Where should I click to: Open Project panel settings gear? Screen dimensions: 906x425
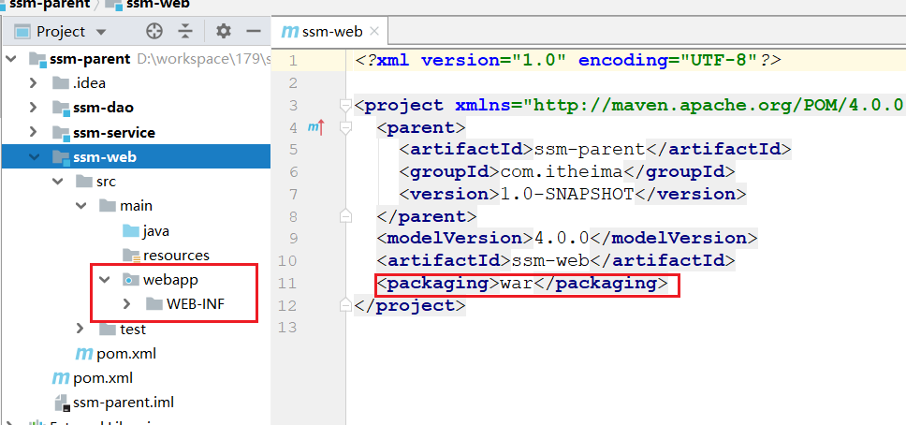click(x=223, y=31)
